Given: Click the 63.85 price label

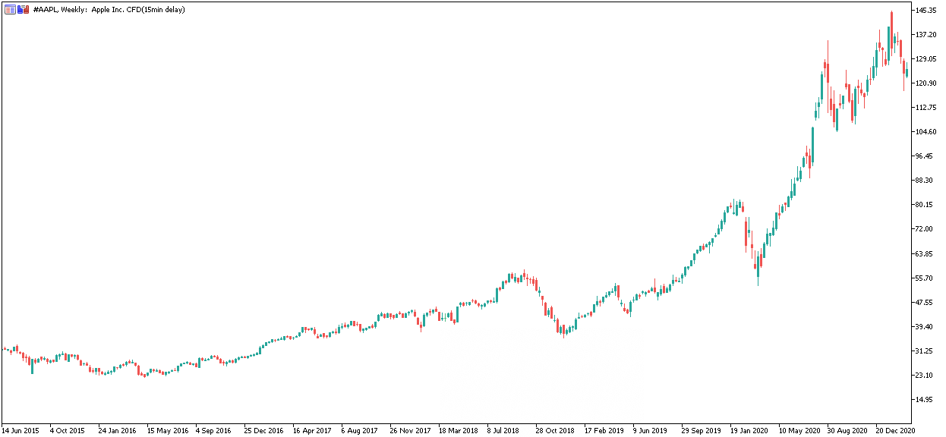Looking at the screenshot, I should pos(925,253).
